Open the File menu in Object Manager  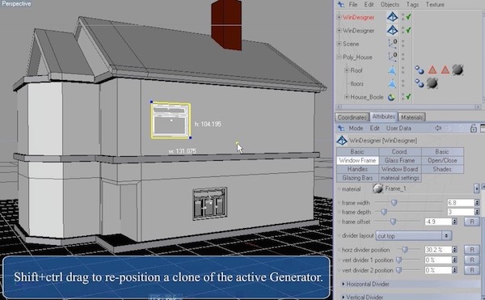pyautogui.click(x=353, y=4)
